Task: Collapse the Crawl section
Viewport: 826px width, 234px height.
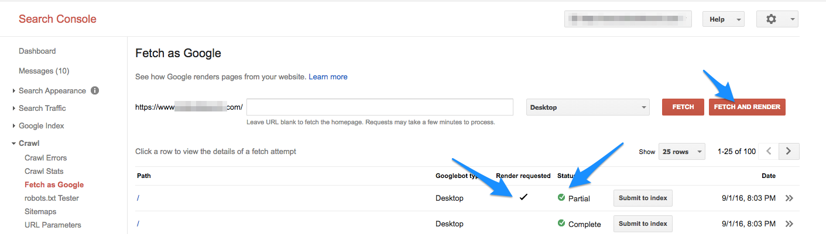Action: pos(29,144)
